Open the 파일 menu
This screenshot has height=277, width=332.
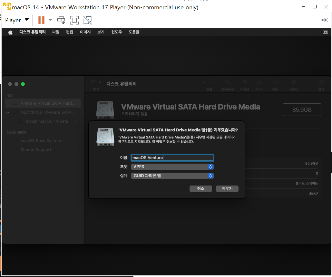56,32
